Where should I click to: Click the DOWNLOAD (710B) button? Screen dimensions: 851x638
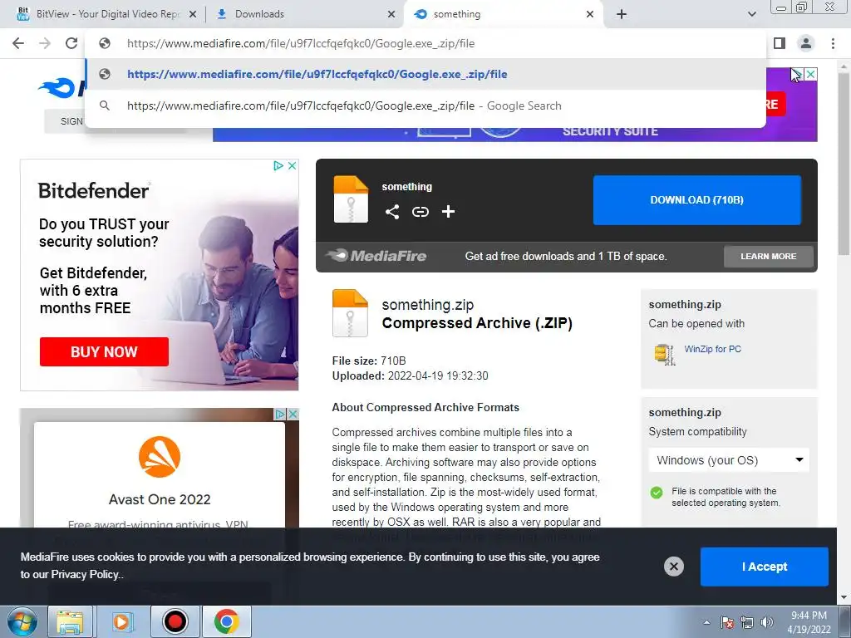pyautogui.click(x=697, y=199)
